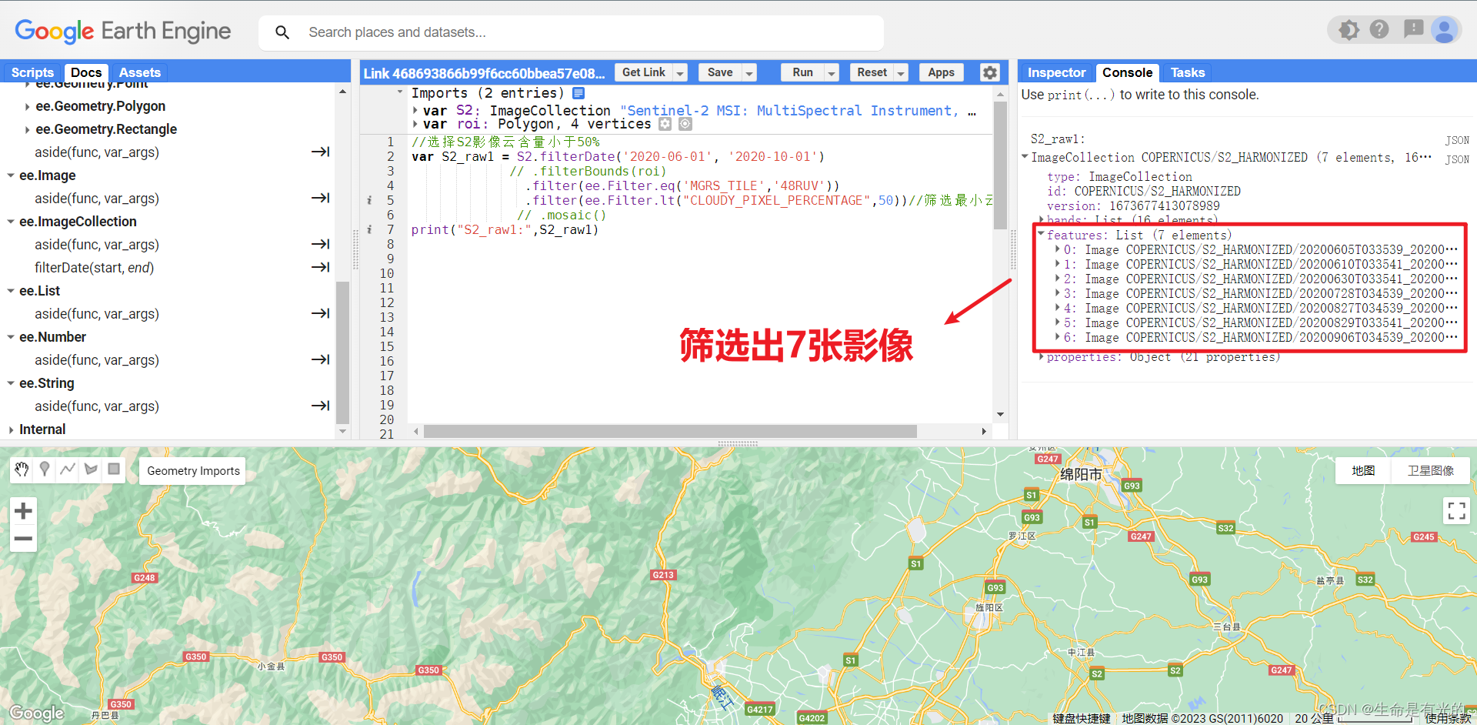Click the Save button

720,72
